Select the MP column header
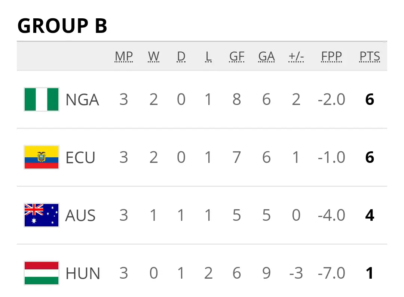Image resolution: width=404 pixels, height=297 pixels. coord(124,56)
